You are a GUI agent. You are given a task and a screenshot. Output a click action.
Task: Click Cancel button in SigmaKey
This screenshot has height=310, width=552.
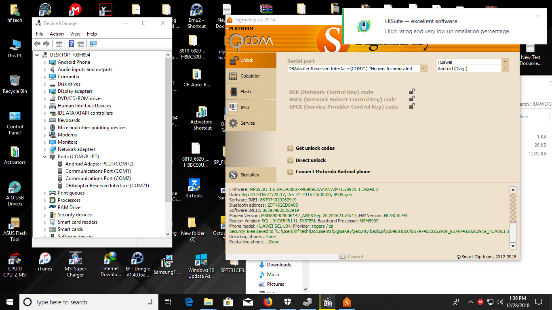click(352, 257)
